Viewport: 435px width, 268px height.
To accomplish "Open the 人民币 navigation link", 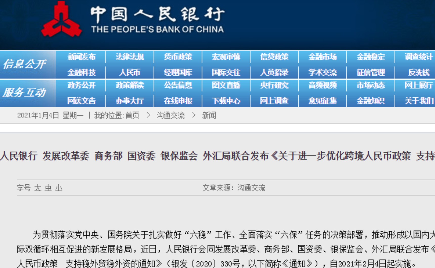I will coord(130,73).
